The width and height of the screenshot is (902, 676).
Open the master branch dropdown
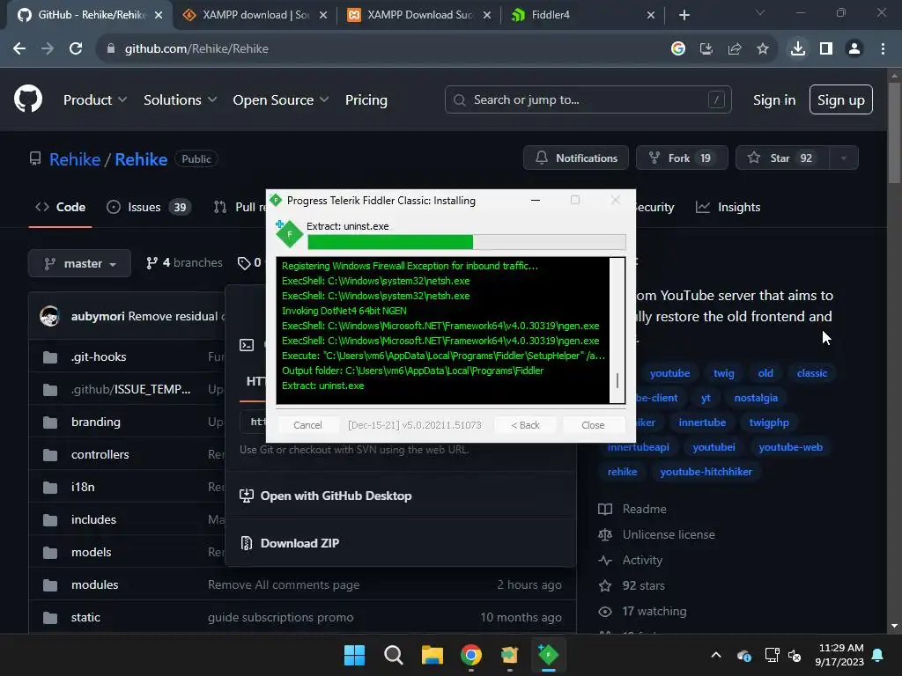click(x=79, y=263)
